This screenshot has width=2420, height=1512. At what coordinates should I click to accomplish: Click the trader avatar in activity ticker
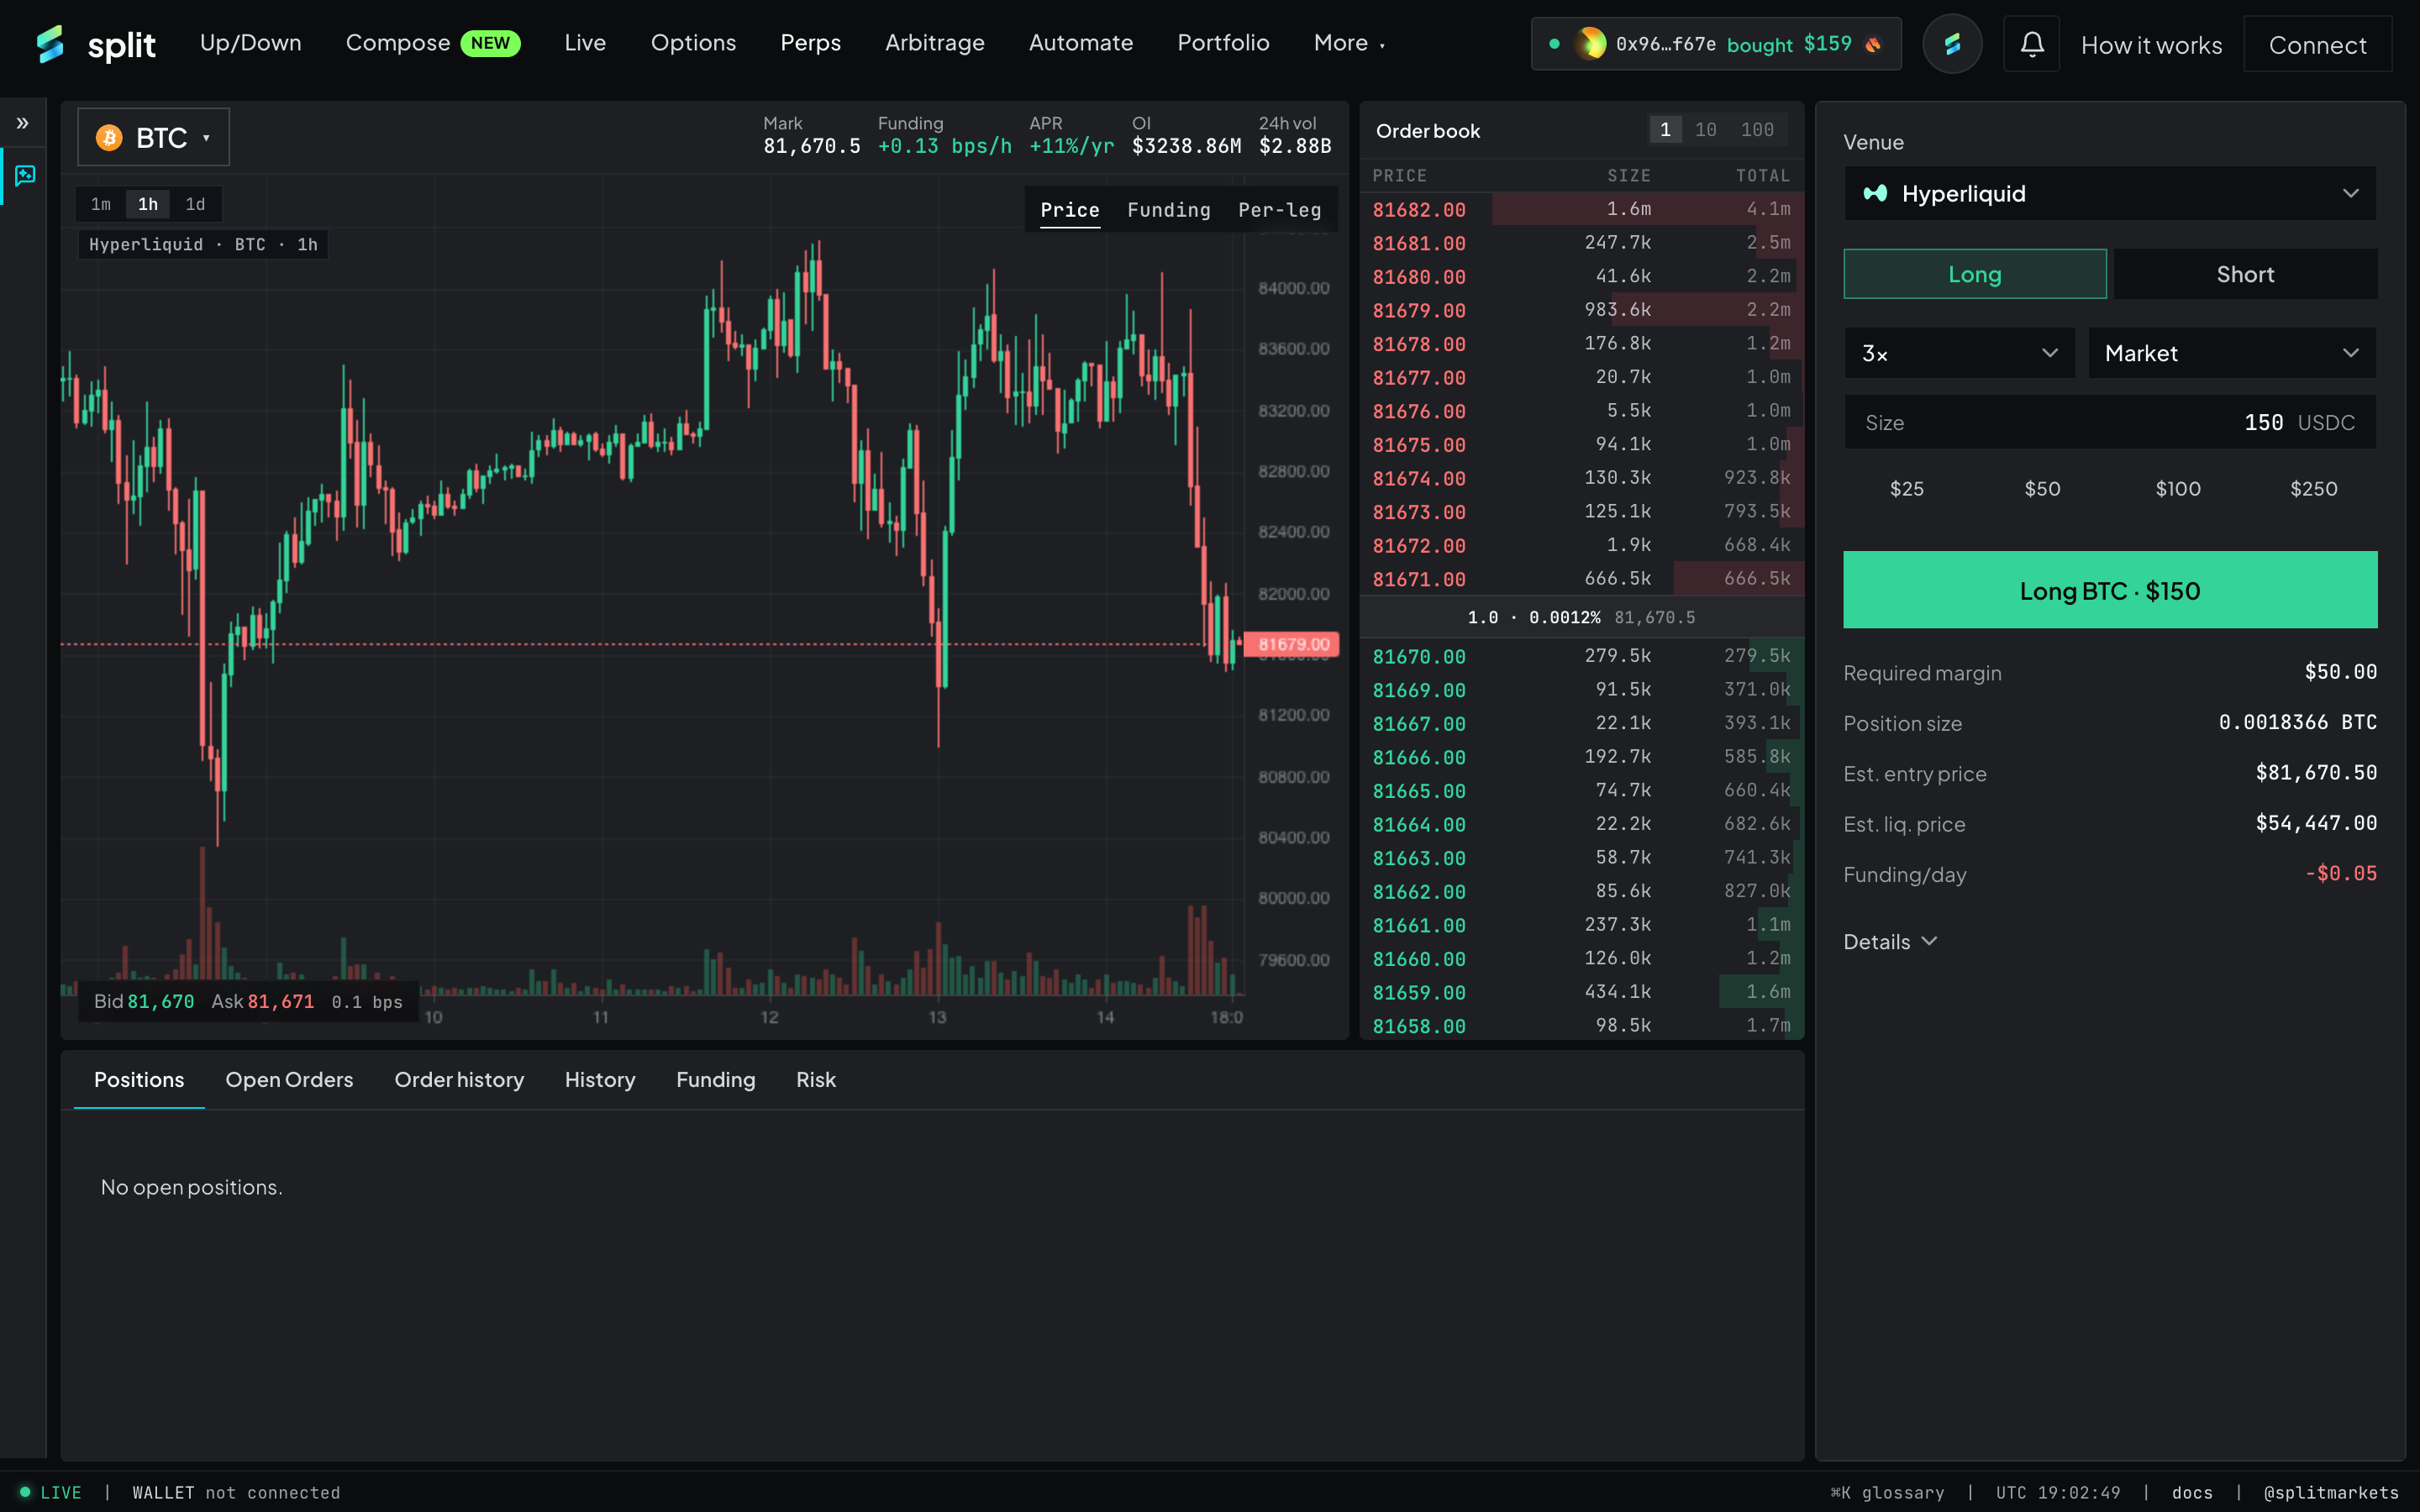[1590, 44]
